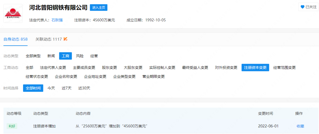This screenshot has width=319, height=134.
Task: Click the 利好 tag in the table row
Action: pos(12,126)
